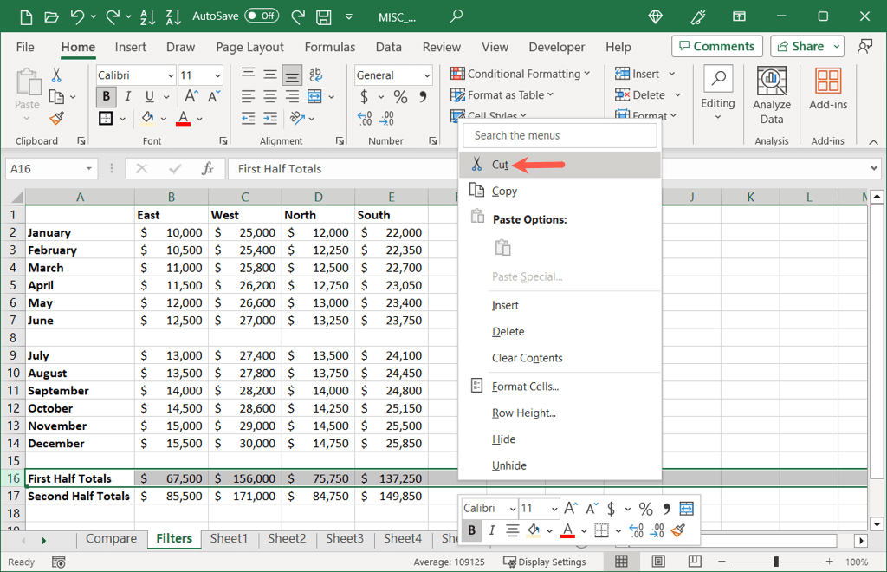
Task: Click the Format Painter brush in Clipboard group
Action: [56, 118]
